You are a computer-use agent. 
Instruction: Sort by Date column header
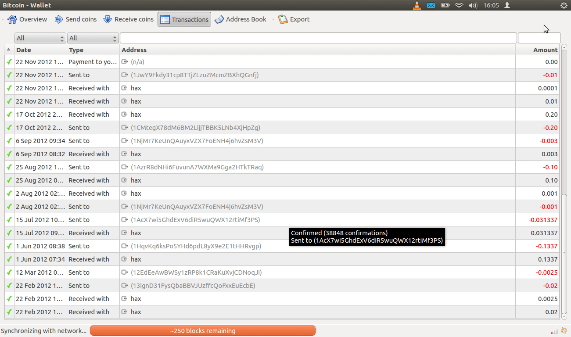click(41, 50)
